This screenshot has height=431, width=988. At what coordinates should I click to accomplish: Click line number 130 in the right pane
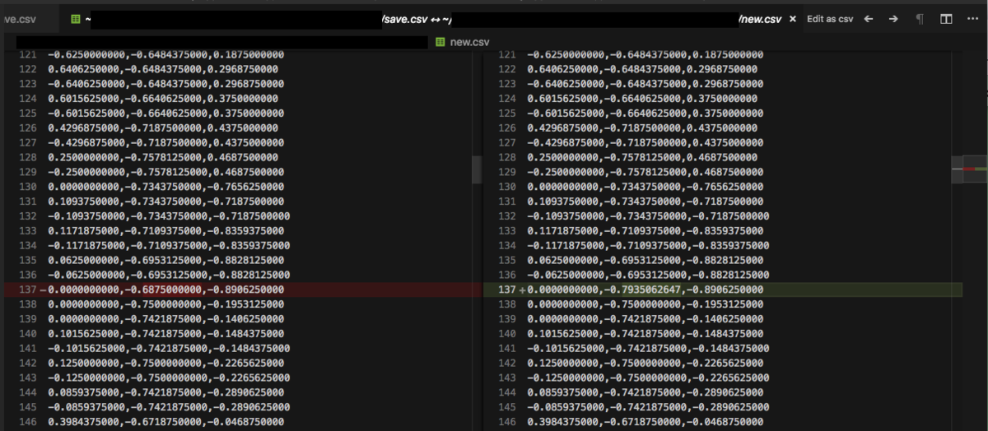[x=507, y=187]
